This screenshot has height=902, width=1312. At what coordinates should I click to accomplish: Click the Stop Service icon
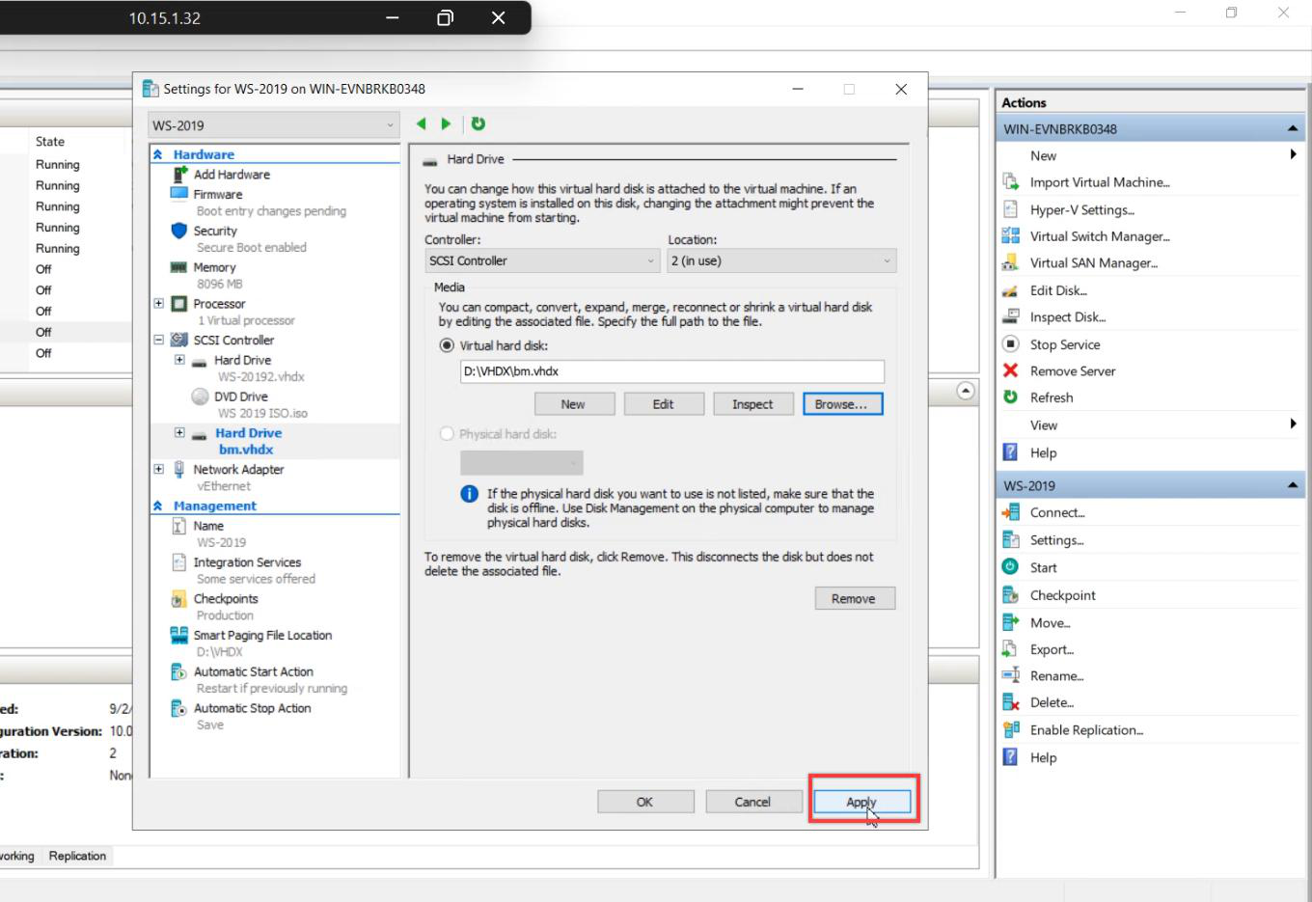pos(1010,343)
